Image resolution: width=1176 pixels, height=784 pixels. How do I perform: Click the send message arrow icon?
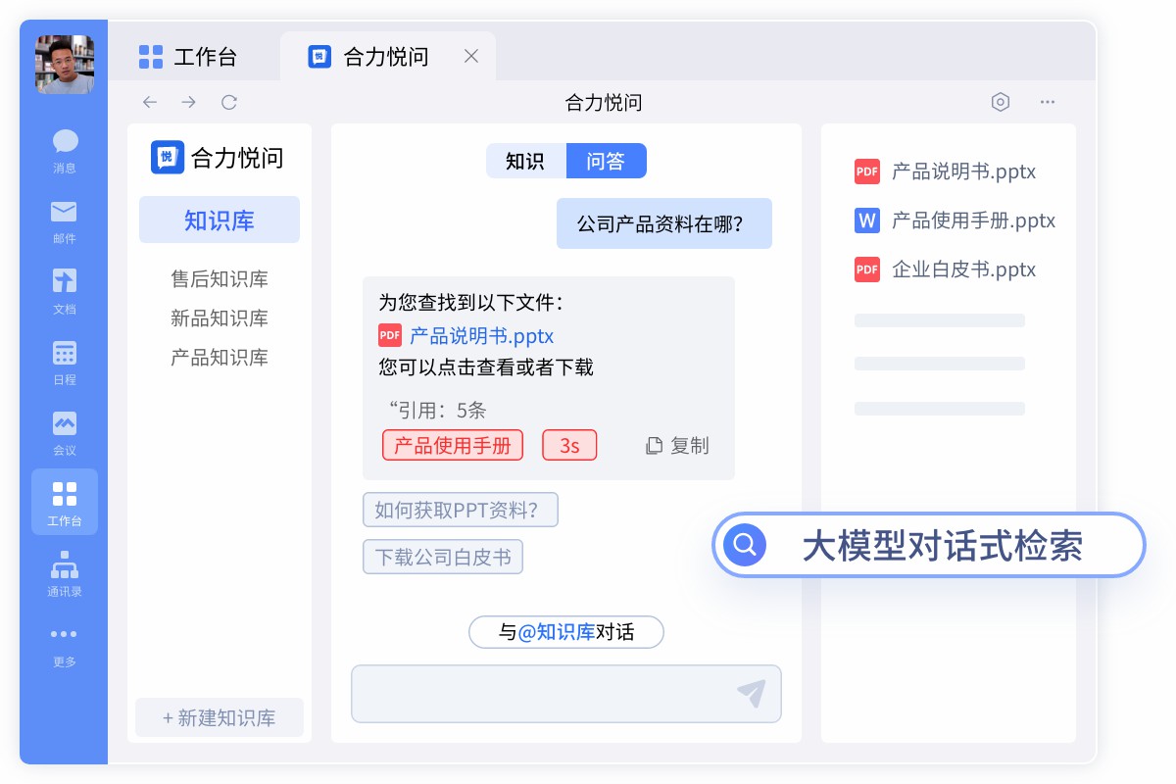[752, 693]
